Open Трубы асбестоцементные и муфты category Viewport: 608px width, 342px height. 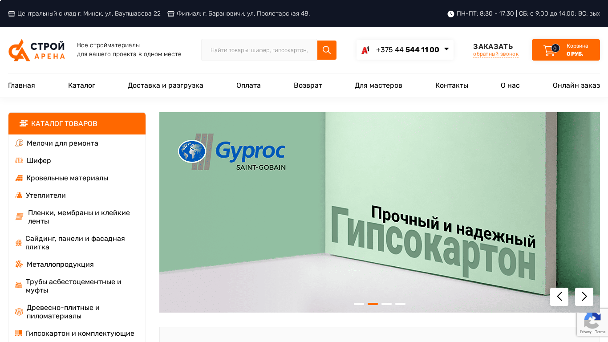tap(73, 286)
